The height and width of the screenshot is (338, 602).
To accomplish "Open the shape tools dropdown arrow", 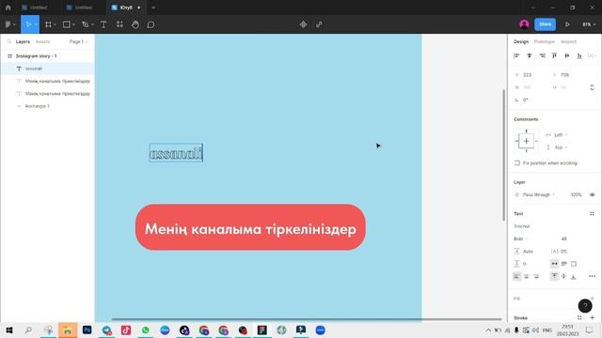I will 73,24.
